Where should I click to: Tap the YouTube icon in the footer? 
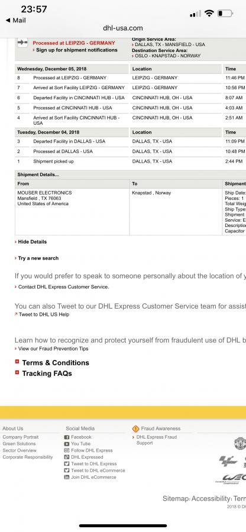coord(67,444)
